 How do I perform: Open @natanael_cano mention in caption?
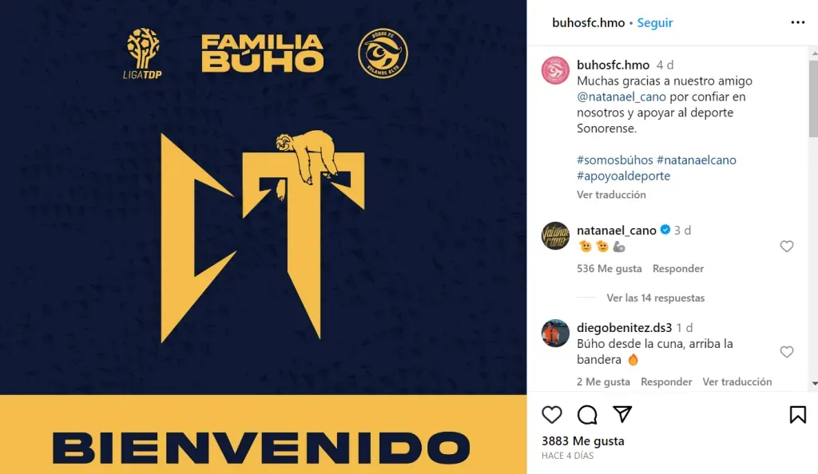coord(621,97)
